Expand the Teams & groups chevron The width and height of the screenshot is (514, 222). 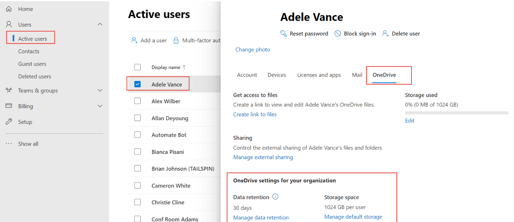point(100,90)
